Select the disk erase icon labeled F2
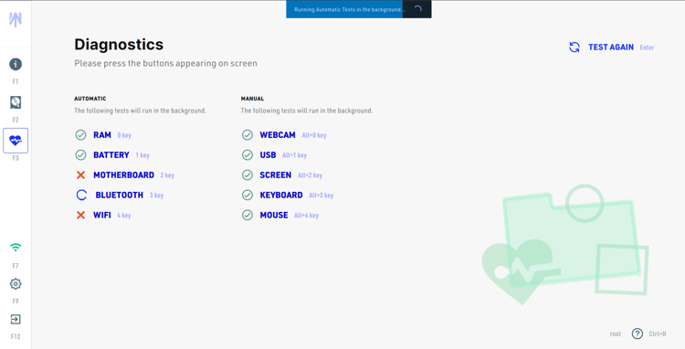Screen dimensions: 685x349 [x=16, y=102]
